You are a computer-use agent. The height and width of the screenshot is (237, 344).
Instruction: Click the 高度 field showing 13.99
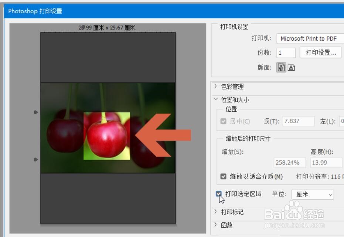tap(326, 163)
